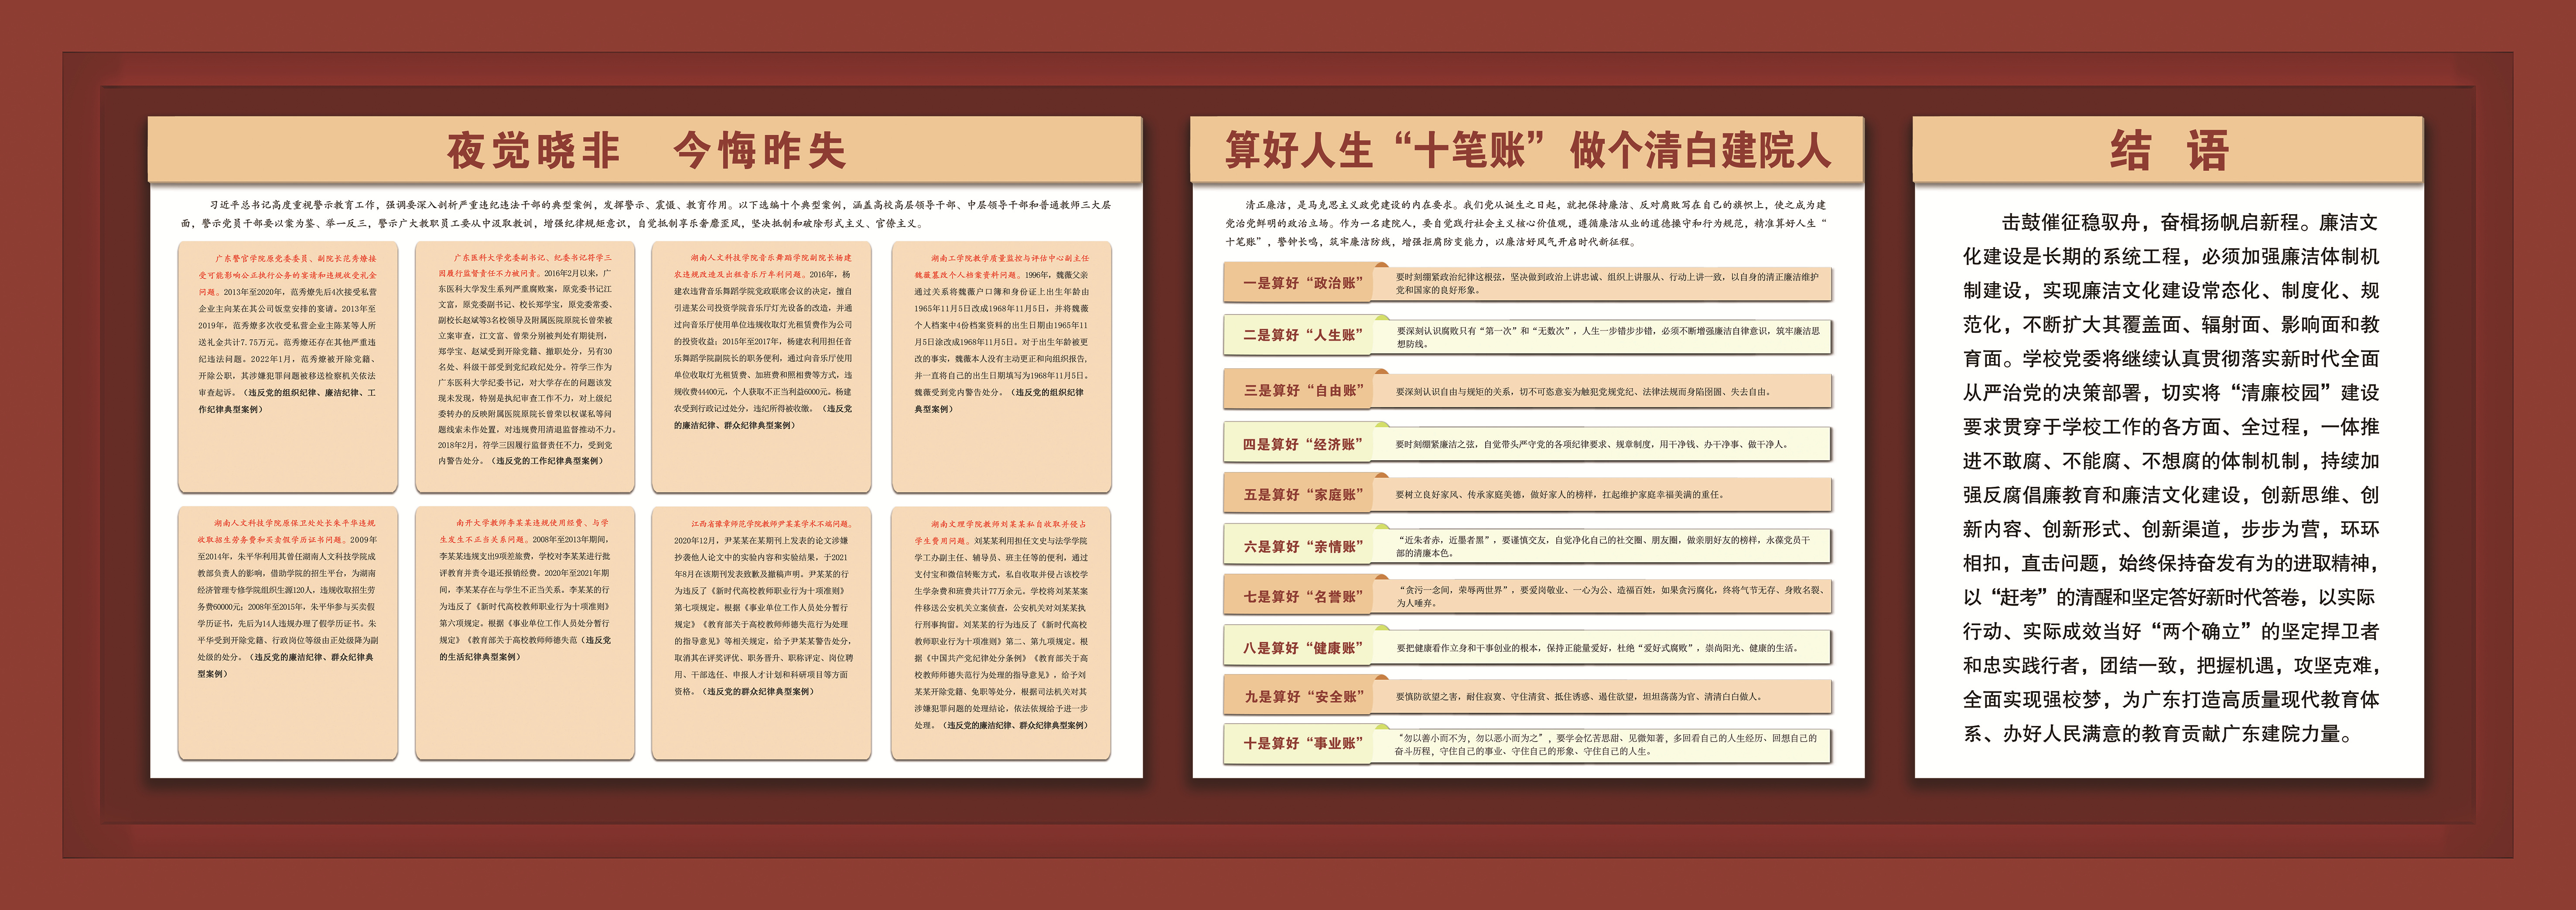Open the 广东警官学院 case card
2576x910 pixels.
tap(288, 366)
